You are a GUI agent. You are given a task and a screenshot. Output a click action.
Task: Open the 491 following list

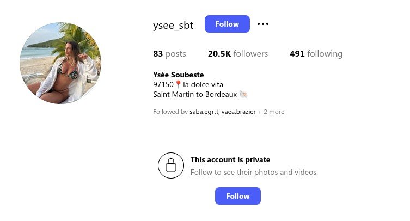316,54
